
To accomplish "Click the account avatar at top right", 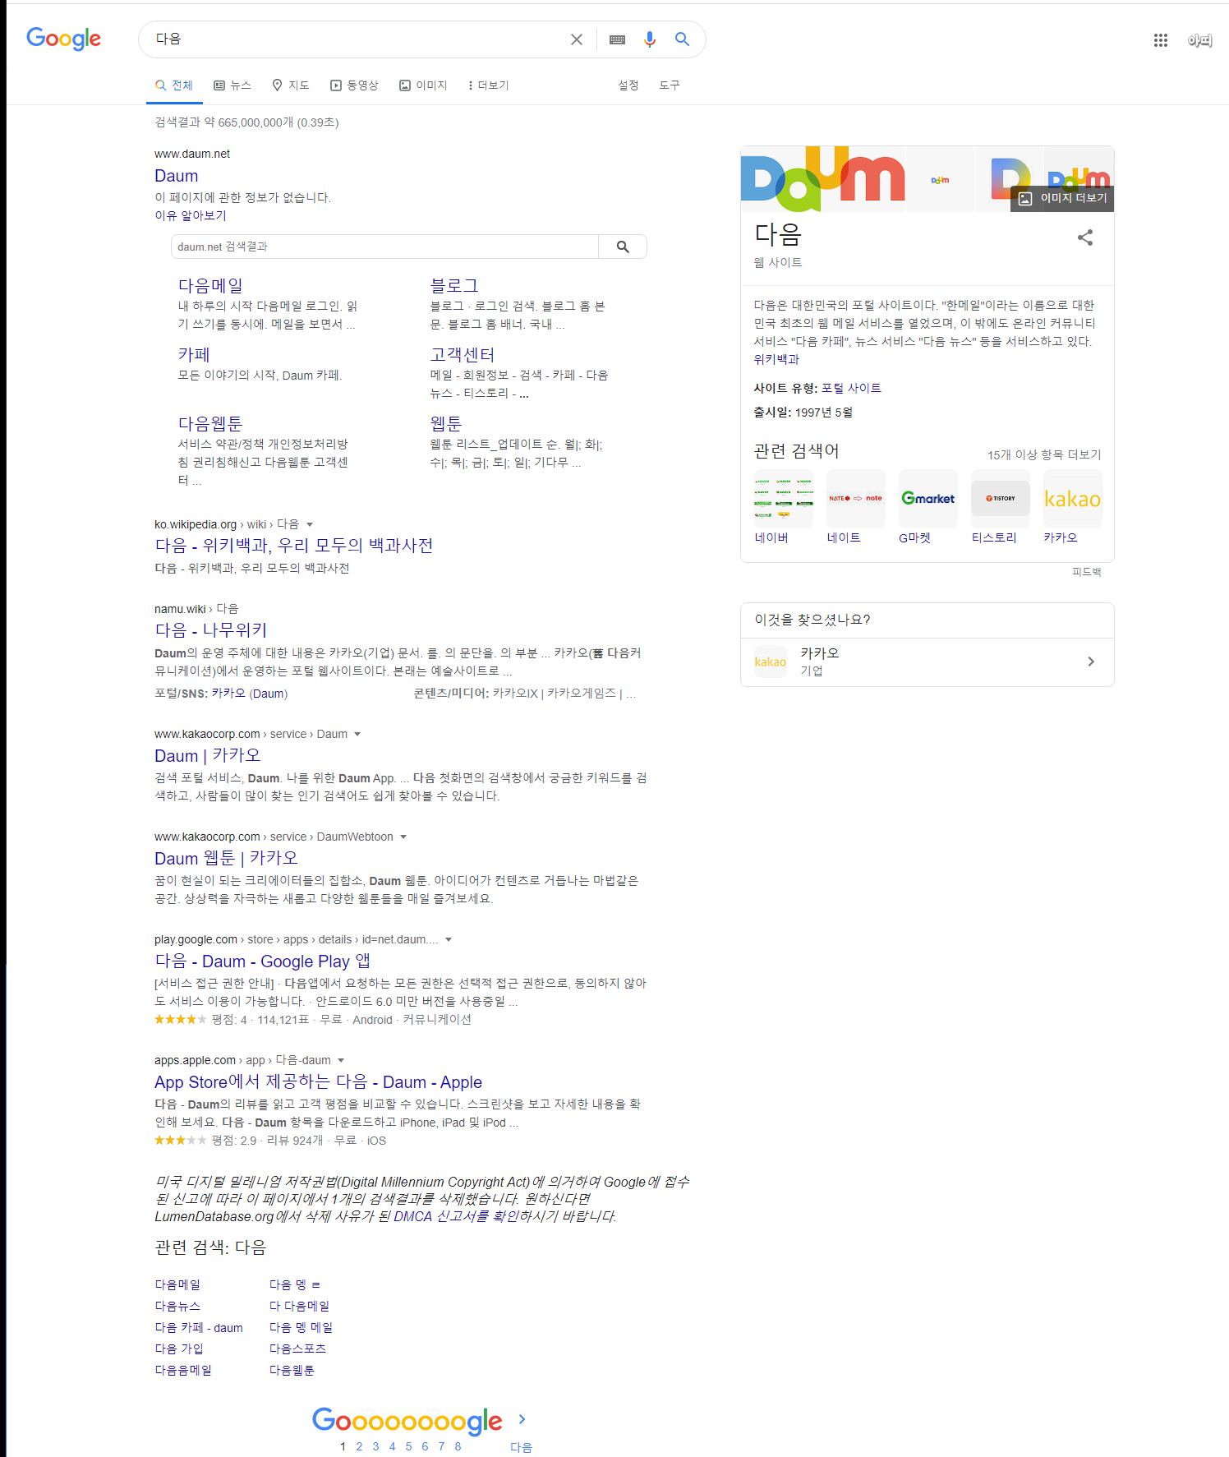I will pyautogui.click(x=1199, y=40).
